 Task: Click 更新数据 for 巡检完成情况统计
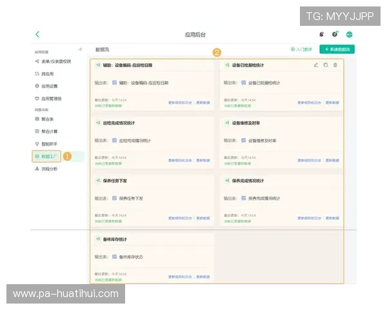point(203,160)
